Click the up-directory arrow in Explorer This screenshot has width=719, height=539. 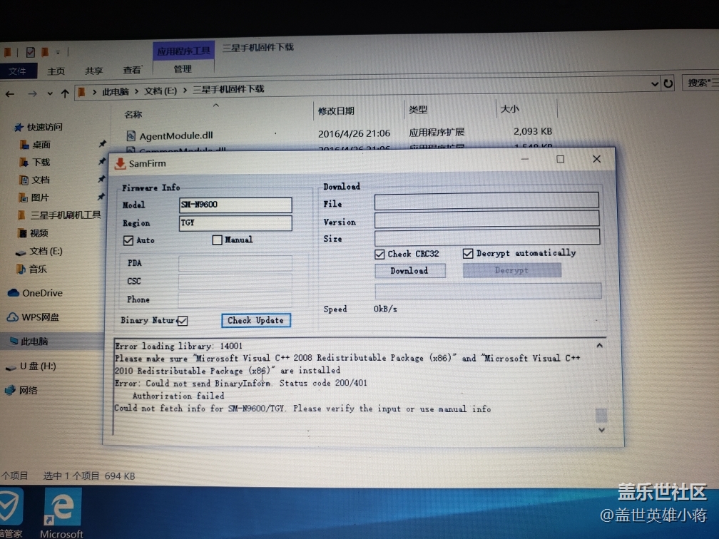click(65, 93)
